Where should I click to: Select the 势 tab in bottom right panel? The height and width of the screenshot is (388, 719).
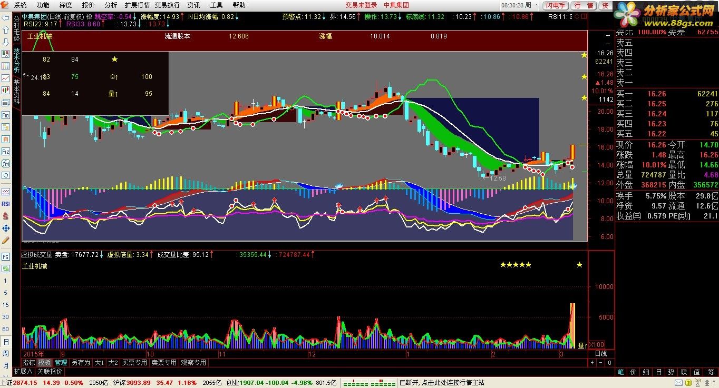coord(671,372)
